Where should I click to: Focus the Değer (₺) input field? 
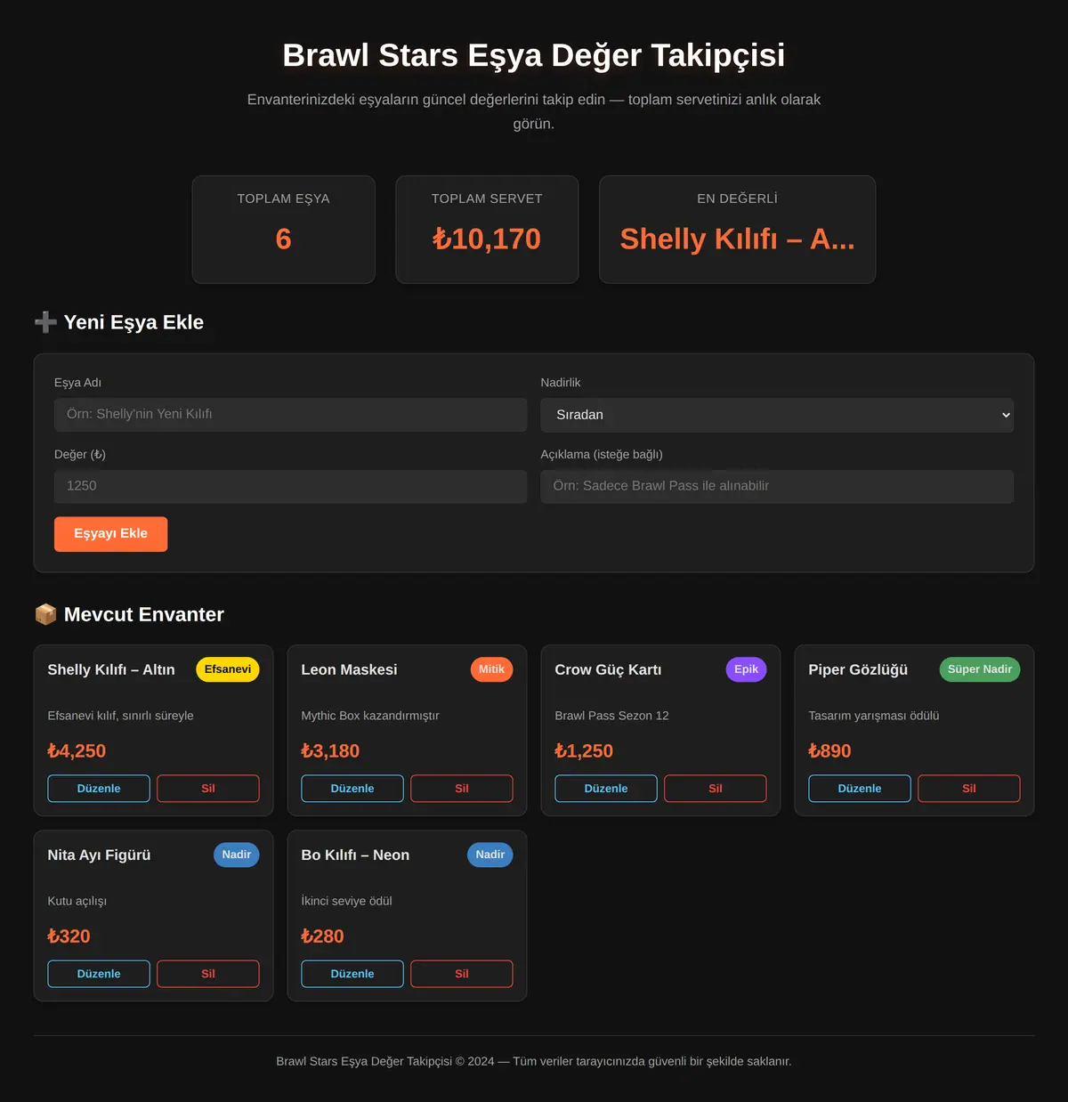pos(290,486)
